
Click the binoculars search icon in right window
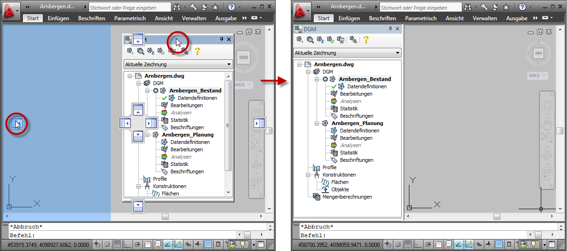(468, 7)
